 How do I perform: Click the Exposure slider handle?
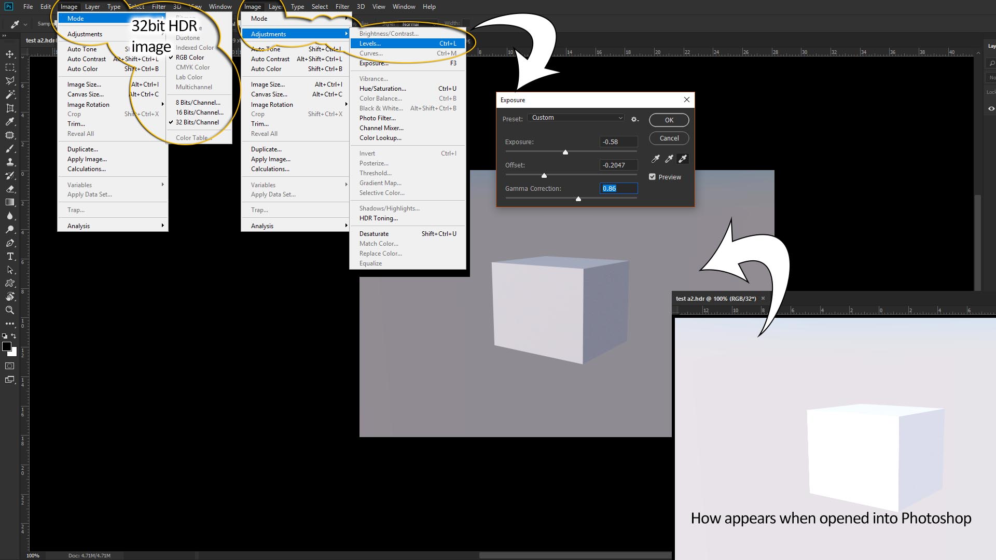coord(565,152)
